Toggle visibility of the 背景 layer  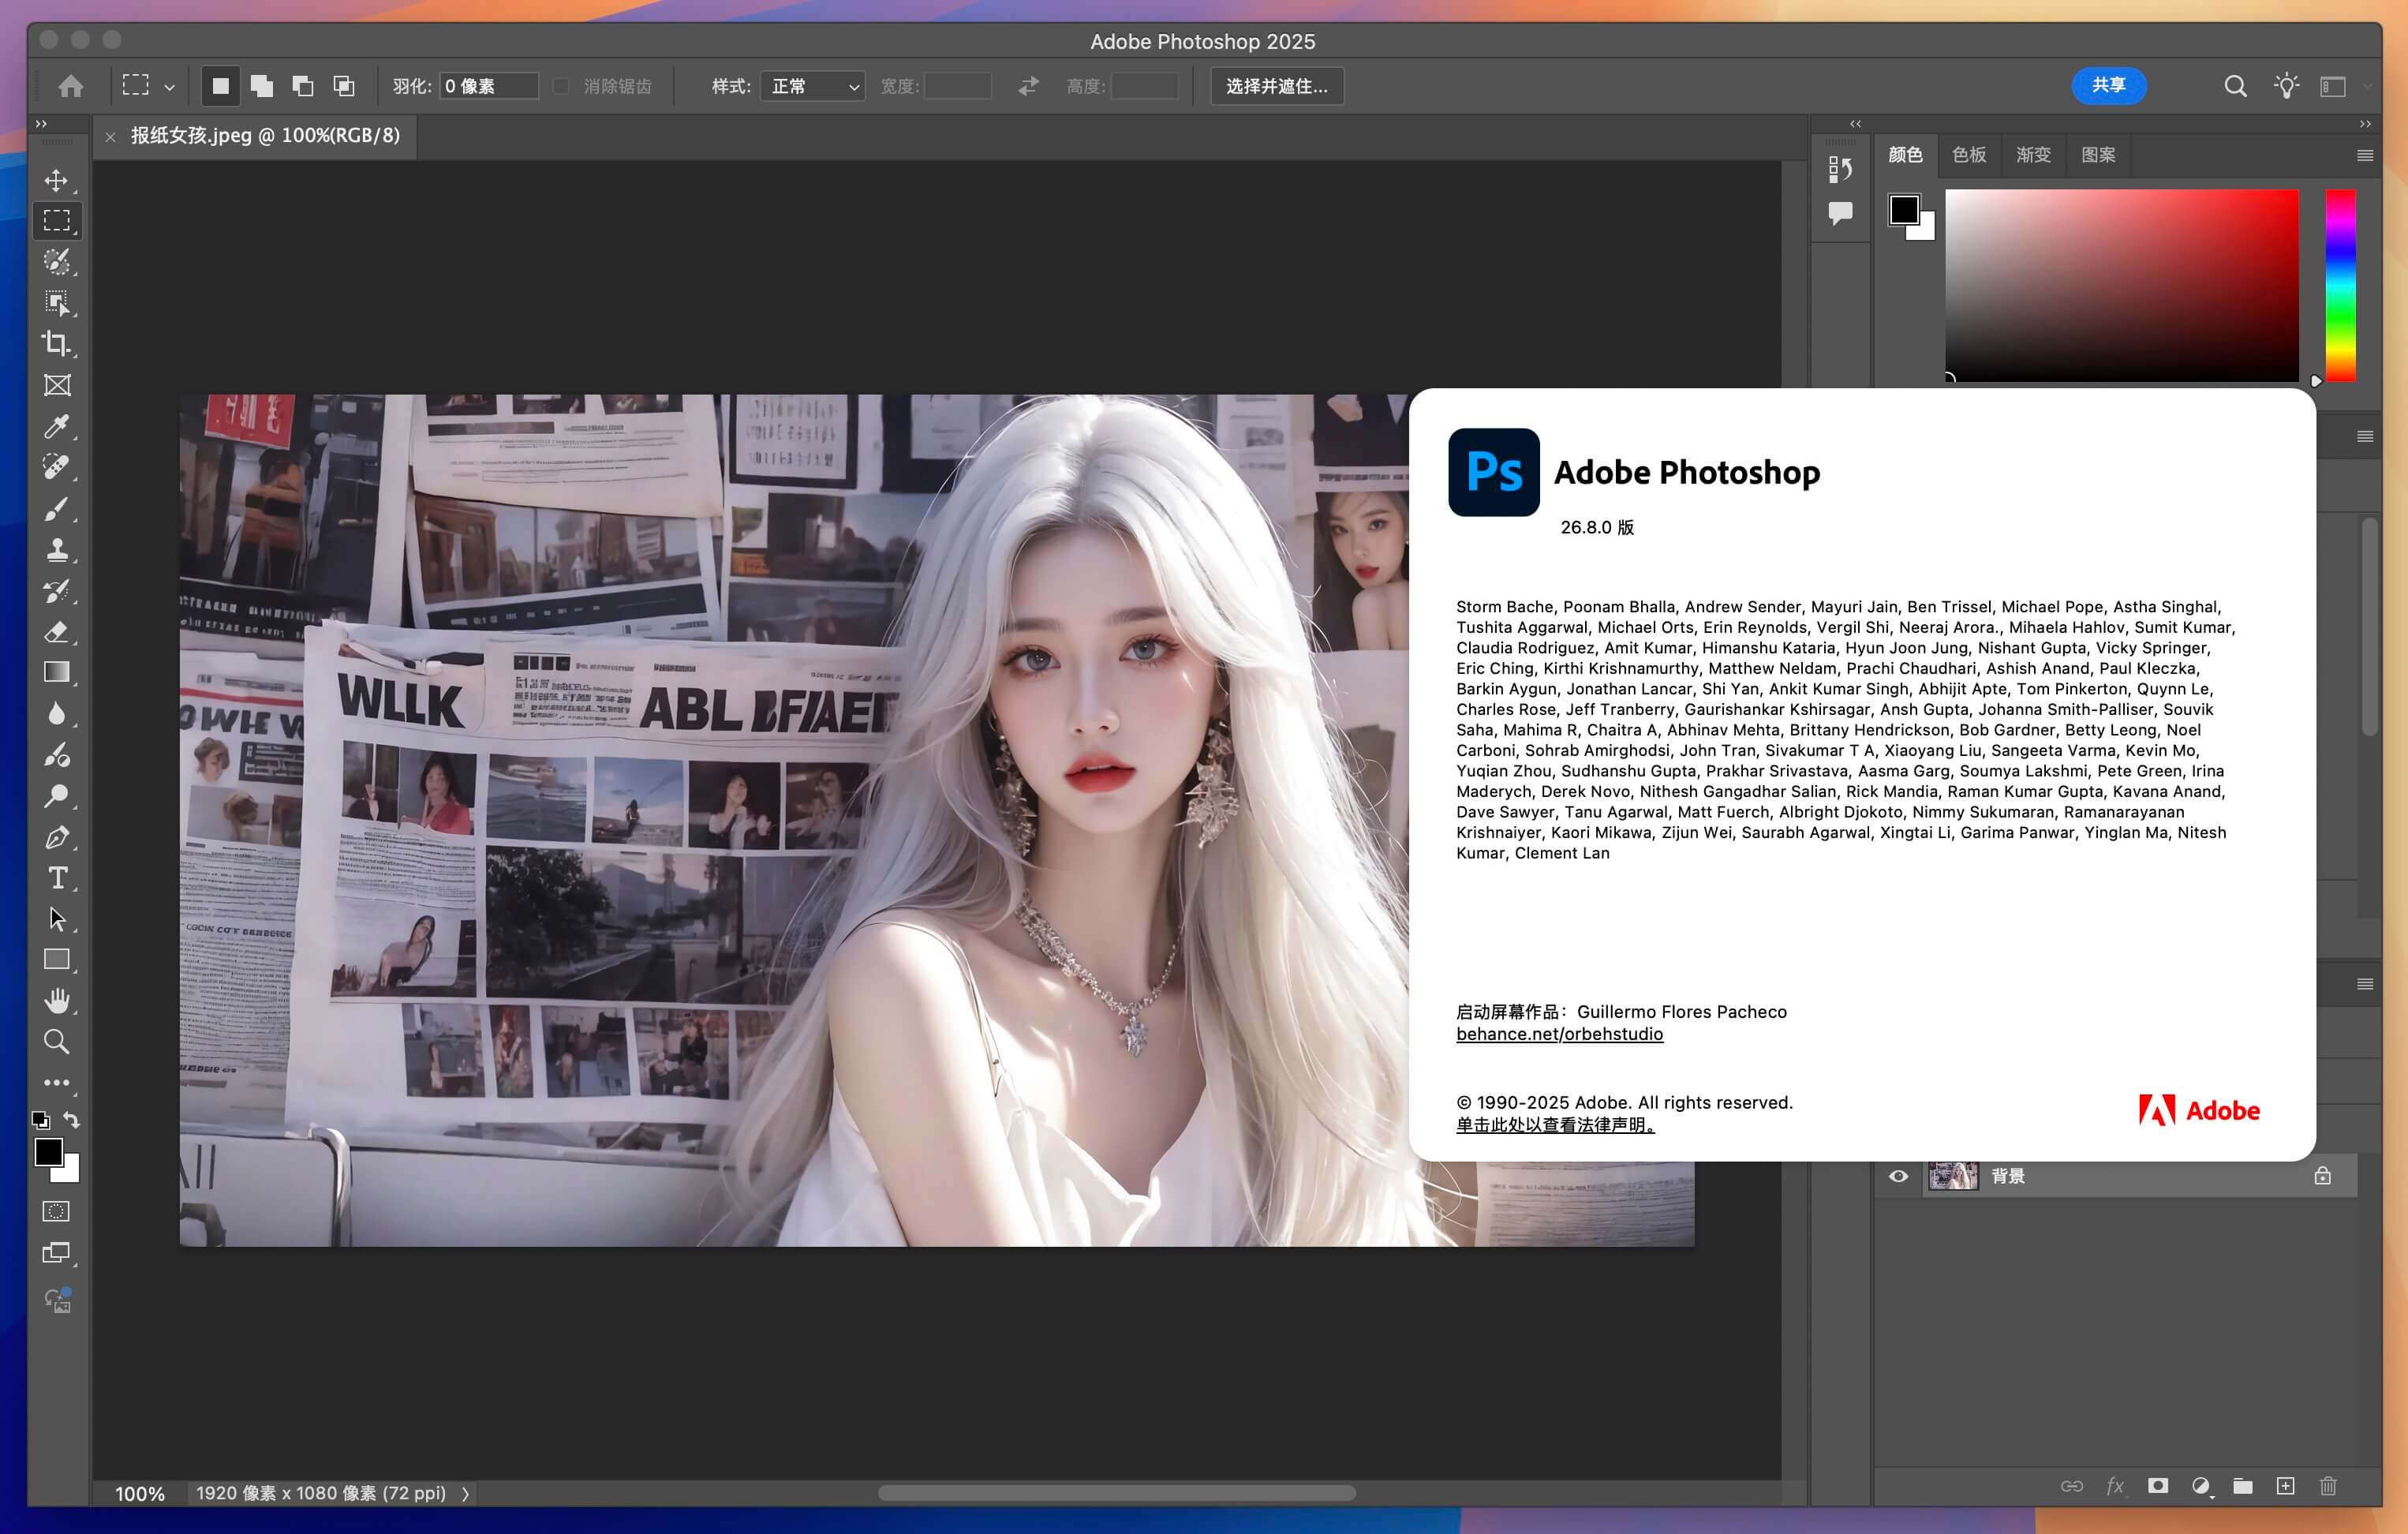click(x=1898, y=1176)
